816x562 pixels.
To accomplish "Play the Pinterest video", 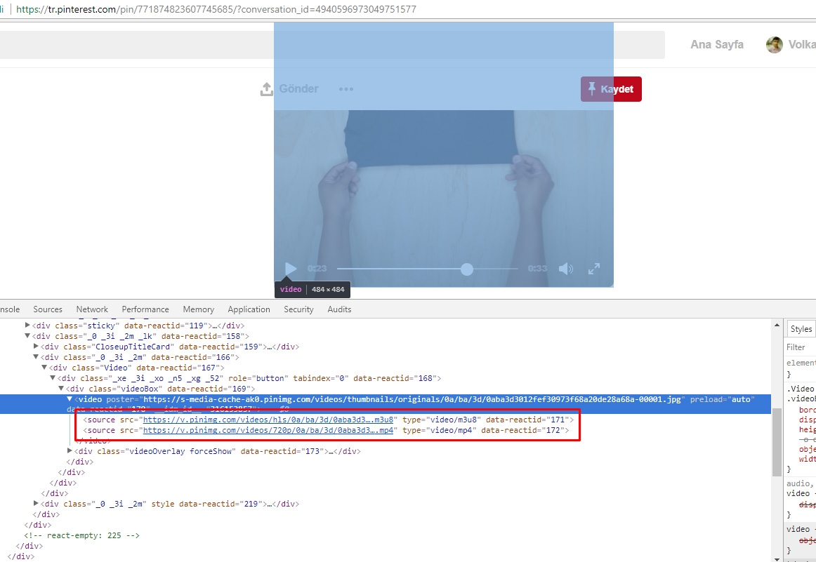I will (291, 269).
